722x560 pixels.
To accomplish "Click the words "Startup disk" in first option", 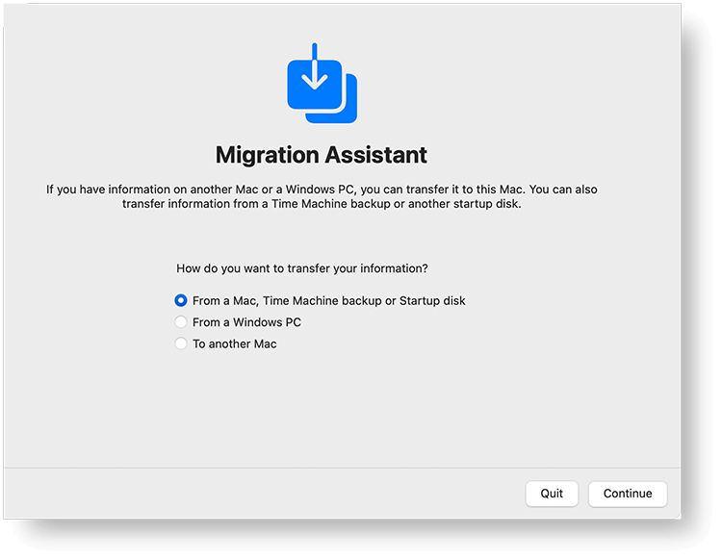I will pyautogui.click(x=432, y=300).
